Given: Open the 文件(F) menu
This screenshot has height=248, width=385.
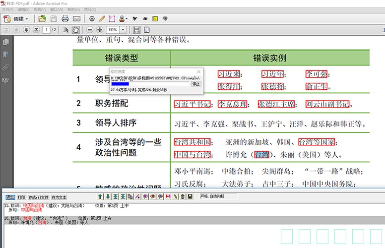Looking at the screenshot, I should pos(8,9).
